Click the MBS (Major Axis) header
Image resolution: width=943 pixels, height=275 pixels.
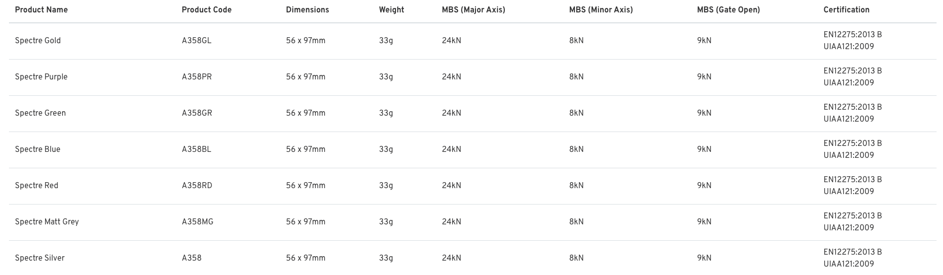(x=473, y=10)
